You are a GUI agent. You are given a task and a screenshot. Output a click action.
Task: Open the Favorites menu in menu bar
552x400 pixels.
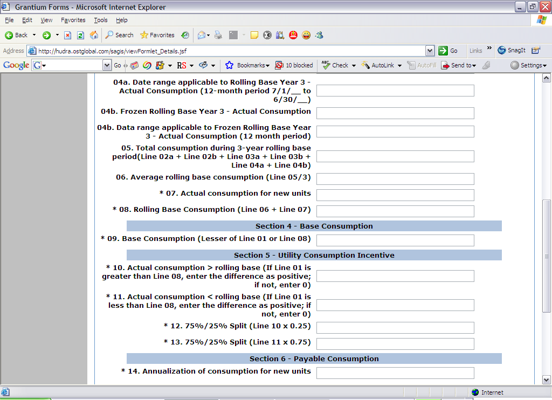73,20
